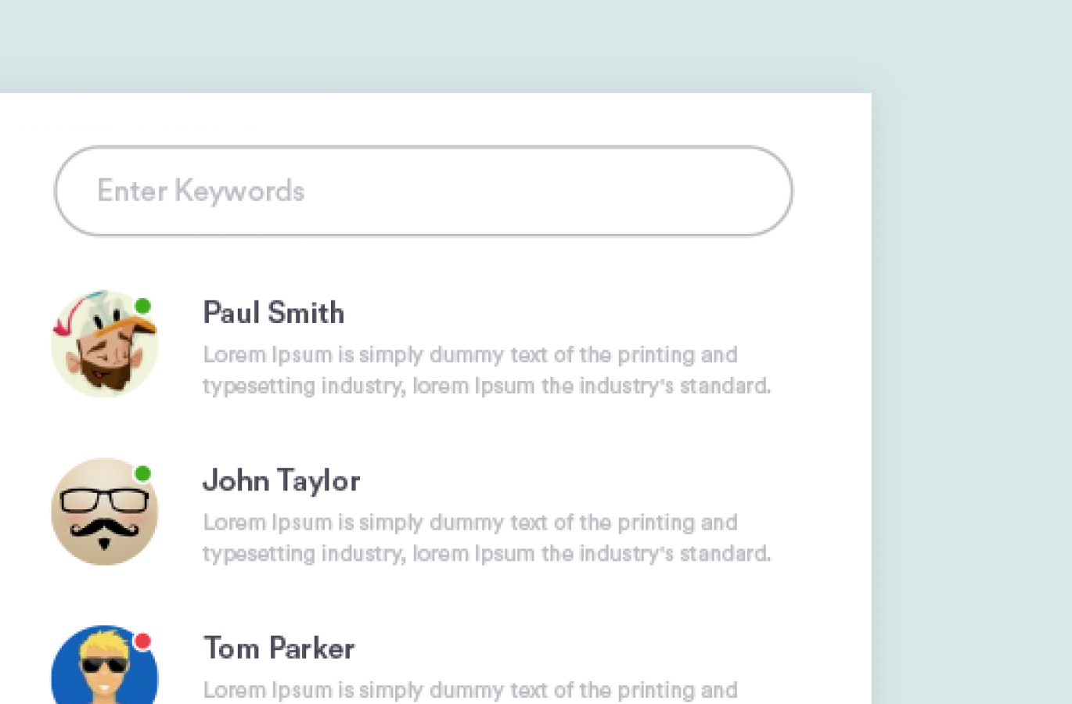Open Paul Smith's Lorem Ipsum message preview
This screenshot has height=704, width=1072.
[x=487, y=370]
